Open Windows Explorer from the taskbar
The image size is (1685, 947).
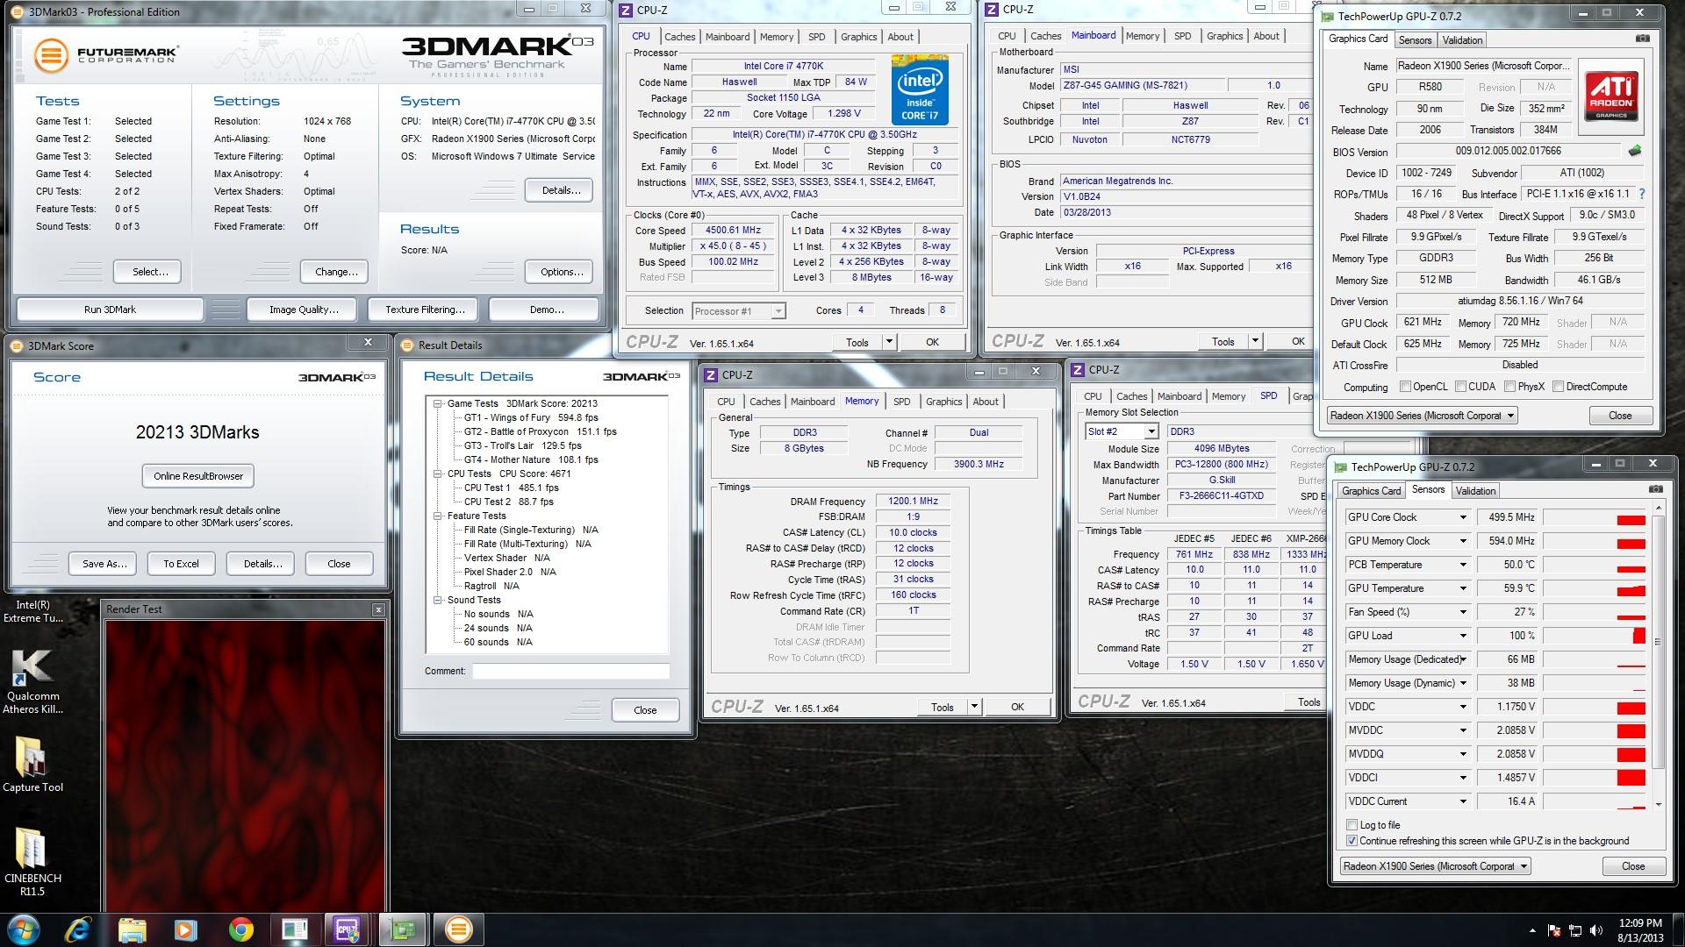pyautogui.click(x=132, y=929)
